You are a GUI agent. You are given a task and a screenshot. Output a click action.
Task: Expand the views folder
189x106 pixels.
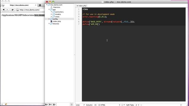tap(51, 16)
